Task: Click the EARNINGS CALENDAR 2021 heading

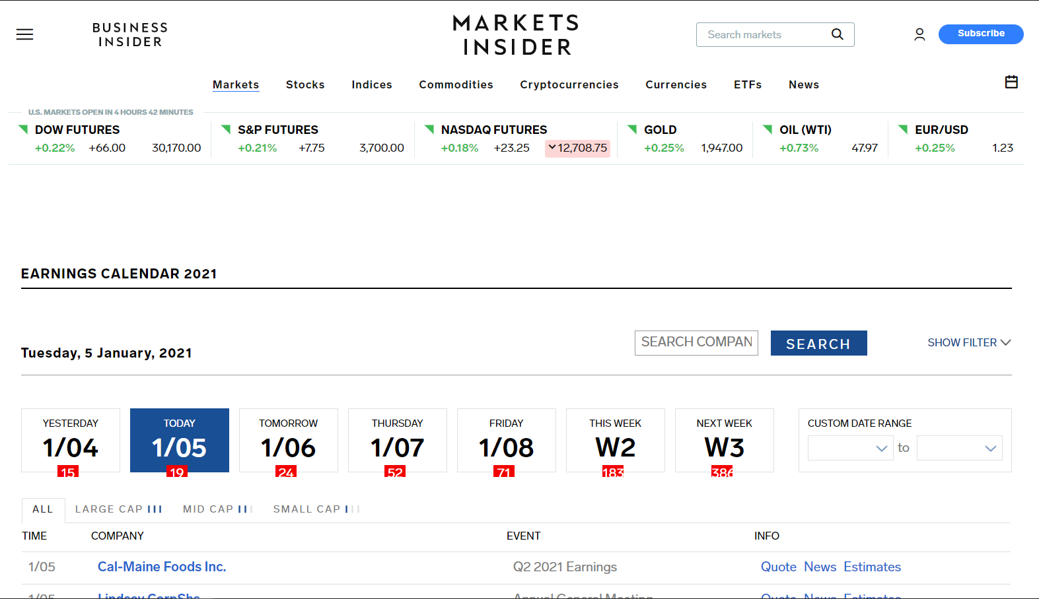Action: point(119,274)
